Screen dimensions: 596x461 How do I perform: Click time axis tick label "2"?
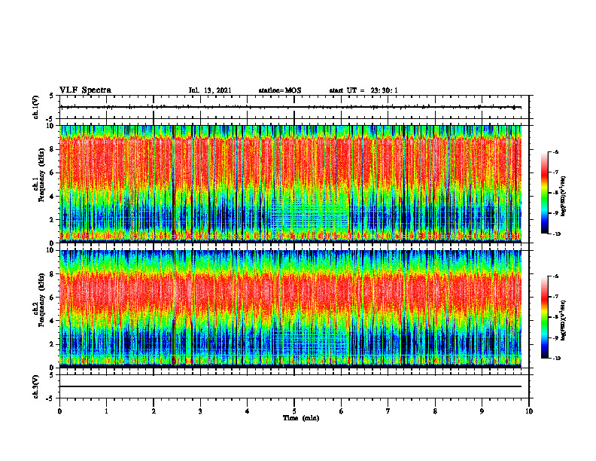click(154, 411)
